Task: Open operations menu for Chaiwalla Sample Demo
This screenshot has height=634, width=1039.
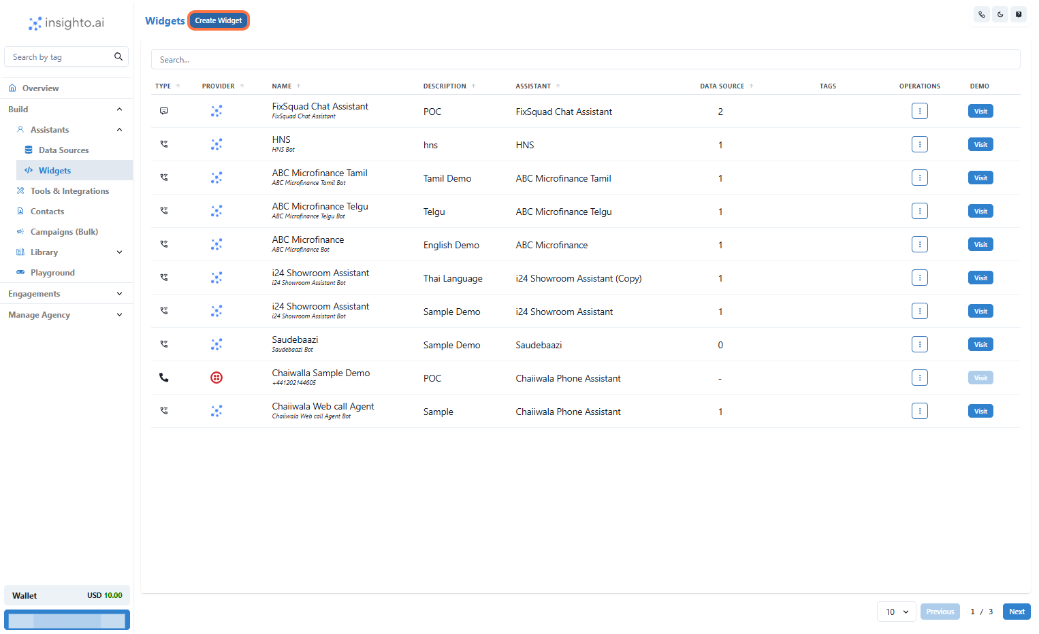Action: click(920, 378)
